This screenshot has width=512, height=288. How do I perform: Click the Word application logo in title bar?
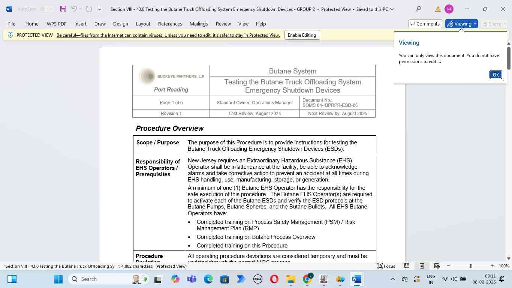tap(9, 9)
